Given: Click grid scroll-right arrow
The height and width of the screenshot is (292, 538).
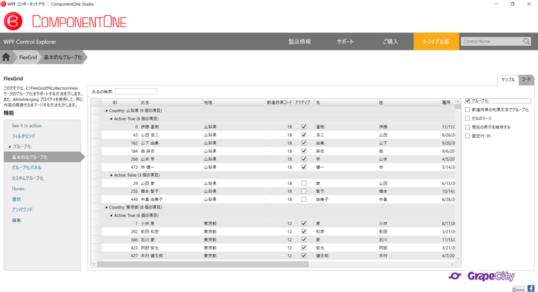Looking at the screenshot, I should click(x=452, y=264).
